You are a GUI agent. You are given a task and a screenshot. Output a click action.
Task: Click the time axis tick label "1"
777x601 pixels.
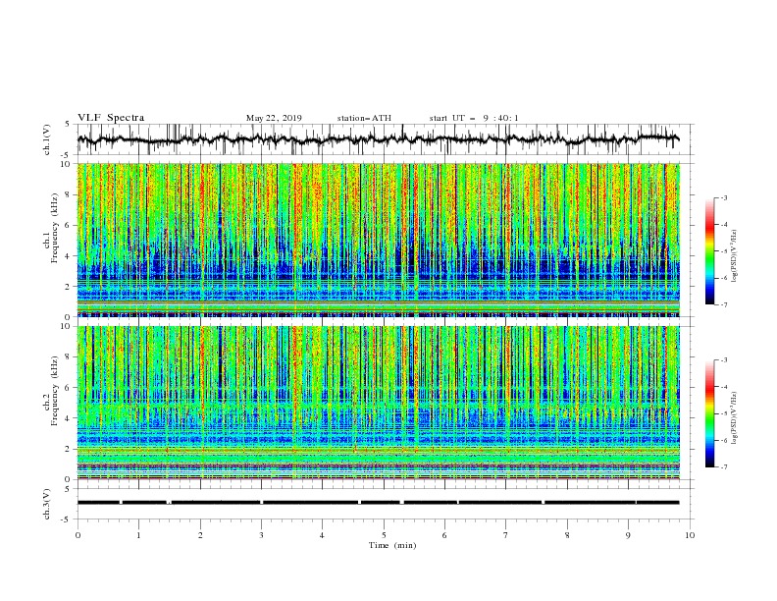(x=139, y=535)
